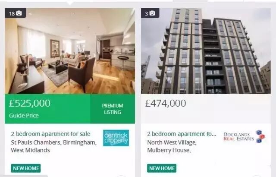The image size is (276, 177).
Task: Click West Midlands in the first address
Action: (x=30, y=150)
